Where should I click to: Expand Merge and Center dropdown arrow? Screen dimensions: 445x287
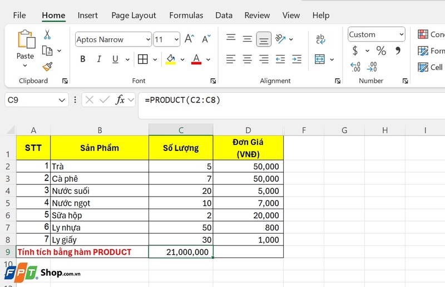point(332,59)
